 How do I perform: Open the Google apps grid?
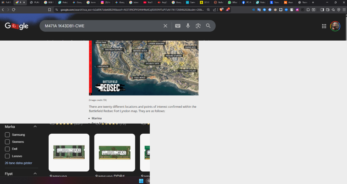pyautogui.click(x=324, y=26)
